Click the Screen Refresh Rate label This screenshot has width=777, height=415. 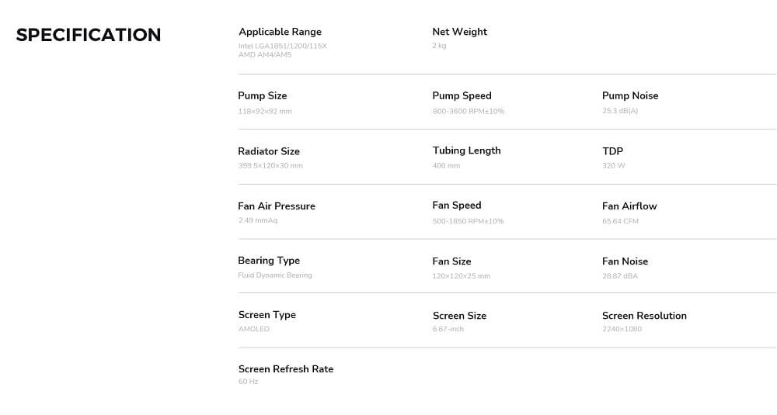(x=285, y=368)
